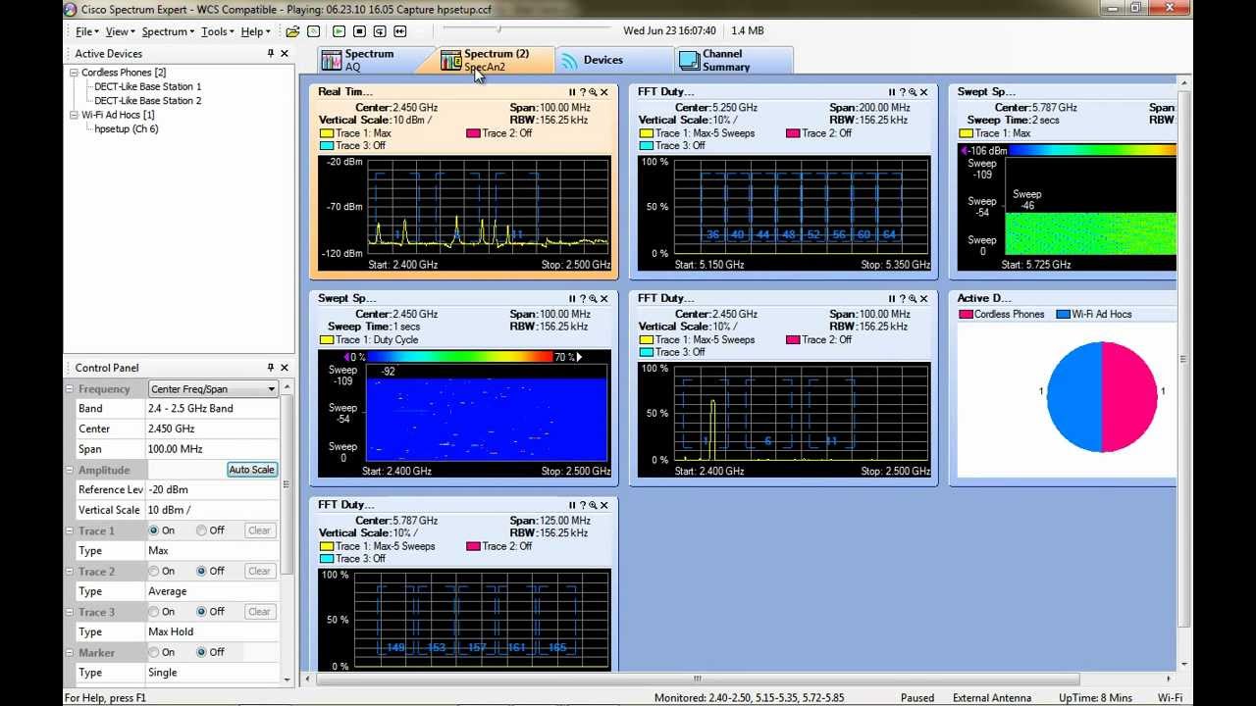This screenshot has width=1256, height=706.
Task: Open help for 1 secs Swept Spectrogram
Action: [583, 299]
